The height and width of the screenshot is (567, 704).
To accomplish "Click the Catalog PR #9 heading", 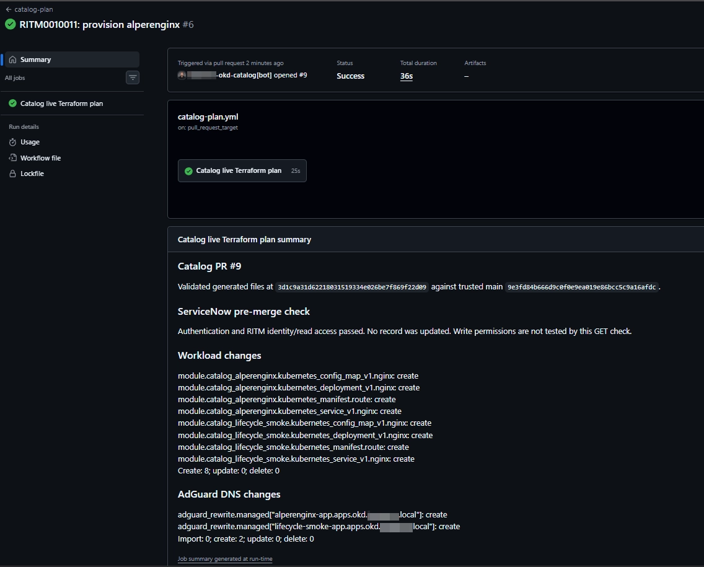I will pyautogui.click(x=209, y=266).
